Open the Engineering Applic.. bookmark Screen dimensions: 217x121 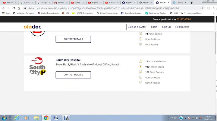(x=156, y=13)
